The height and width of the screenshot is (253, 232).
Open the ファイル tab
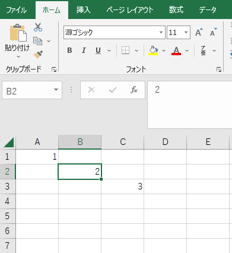point(16,10)
